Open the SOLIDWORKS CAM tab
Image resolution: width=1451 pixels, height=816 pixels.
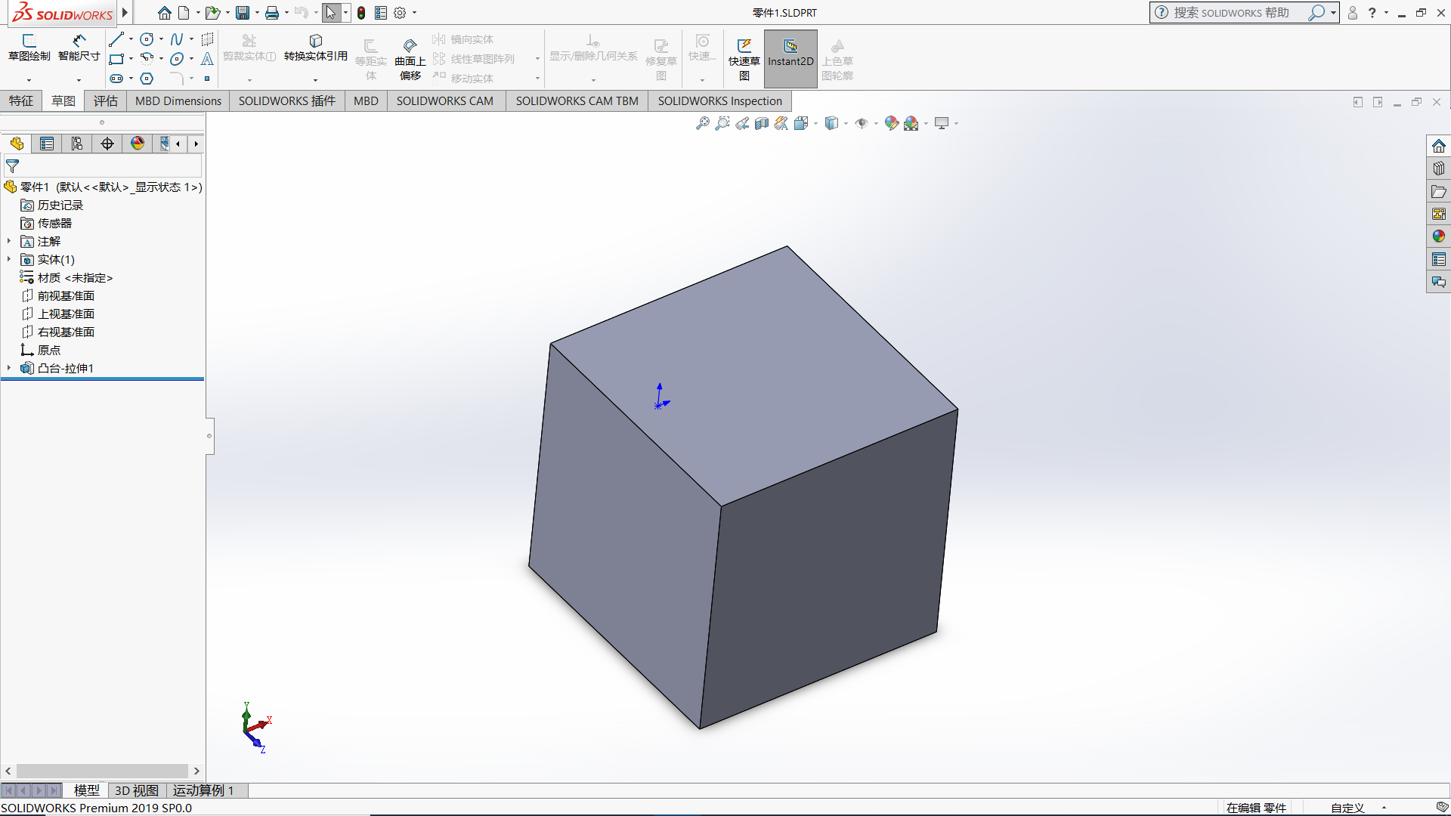click(x=444, y=100)
